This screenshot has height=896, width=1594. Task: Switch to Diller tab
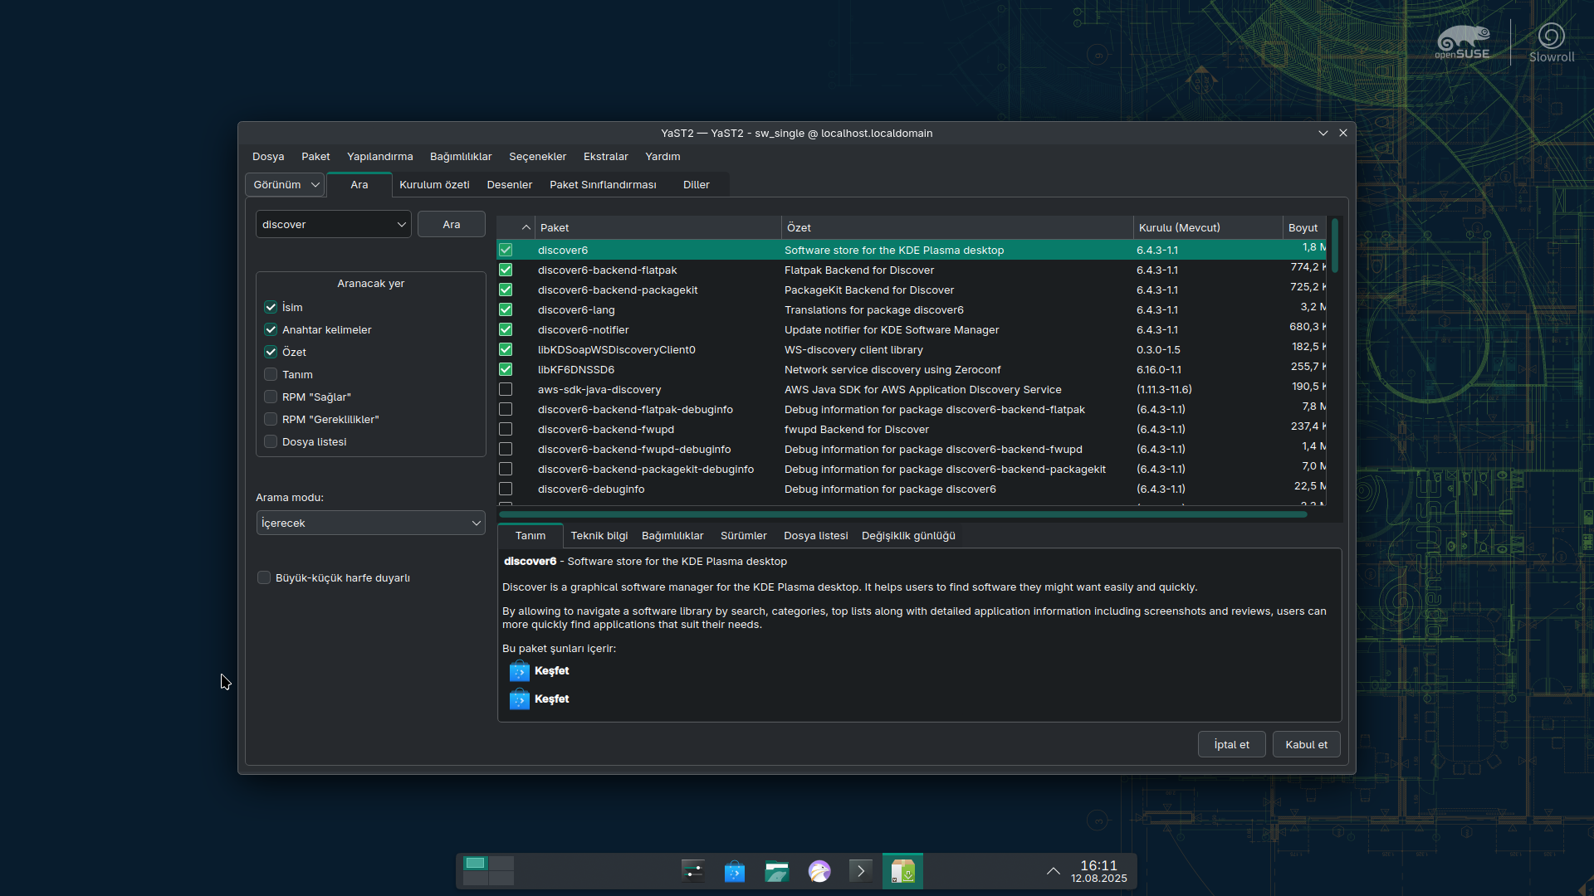[696, 184]
